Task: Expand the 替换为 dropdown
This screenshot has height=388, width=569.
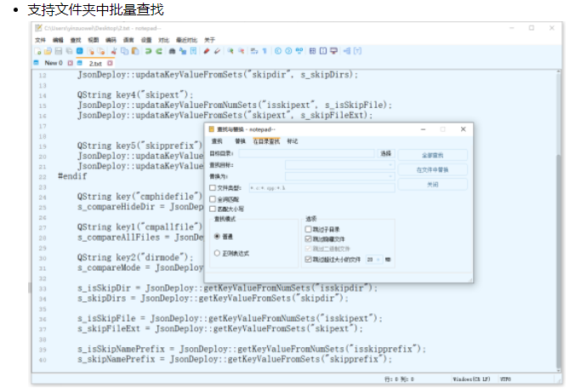Action: 391,176
